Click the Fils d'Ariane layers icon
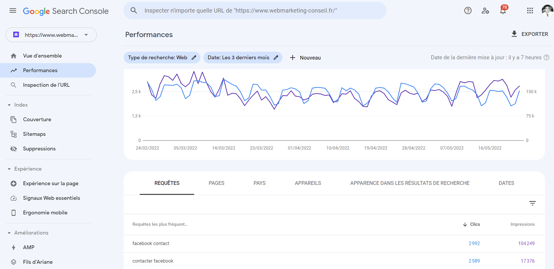This screenshot has width=554, height=269. 13,262
